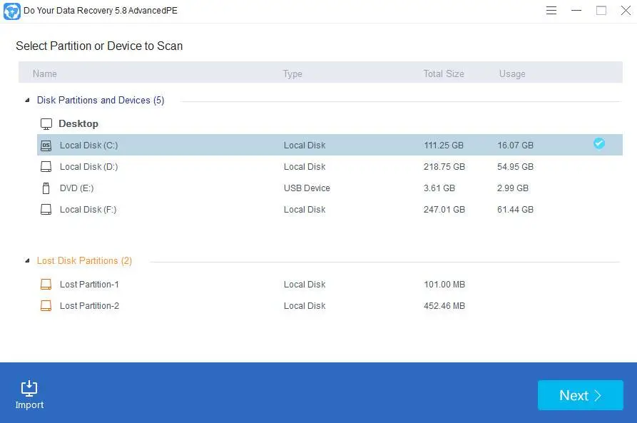Click the Lost Partition-2 orange drive icon
637x423 pixels.
[x=46, y=306]
